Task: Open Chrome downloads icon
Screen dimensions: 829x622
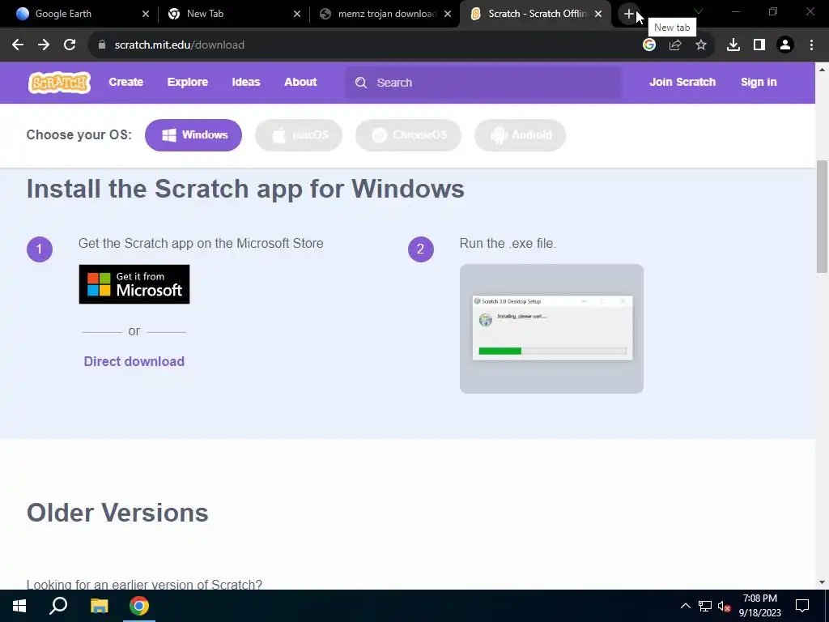Action: click(x=733, y=45)
